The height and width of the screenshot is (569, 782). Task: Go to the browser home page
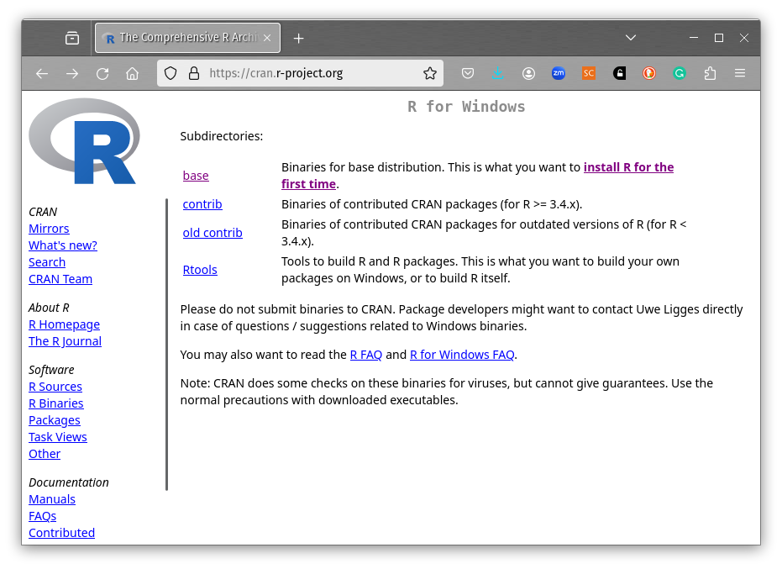(132, 74)
